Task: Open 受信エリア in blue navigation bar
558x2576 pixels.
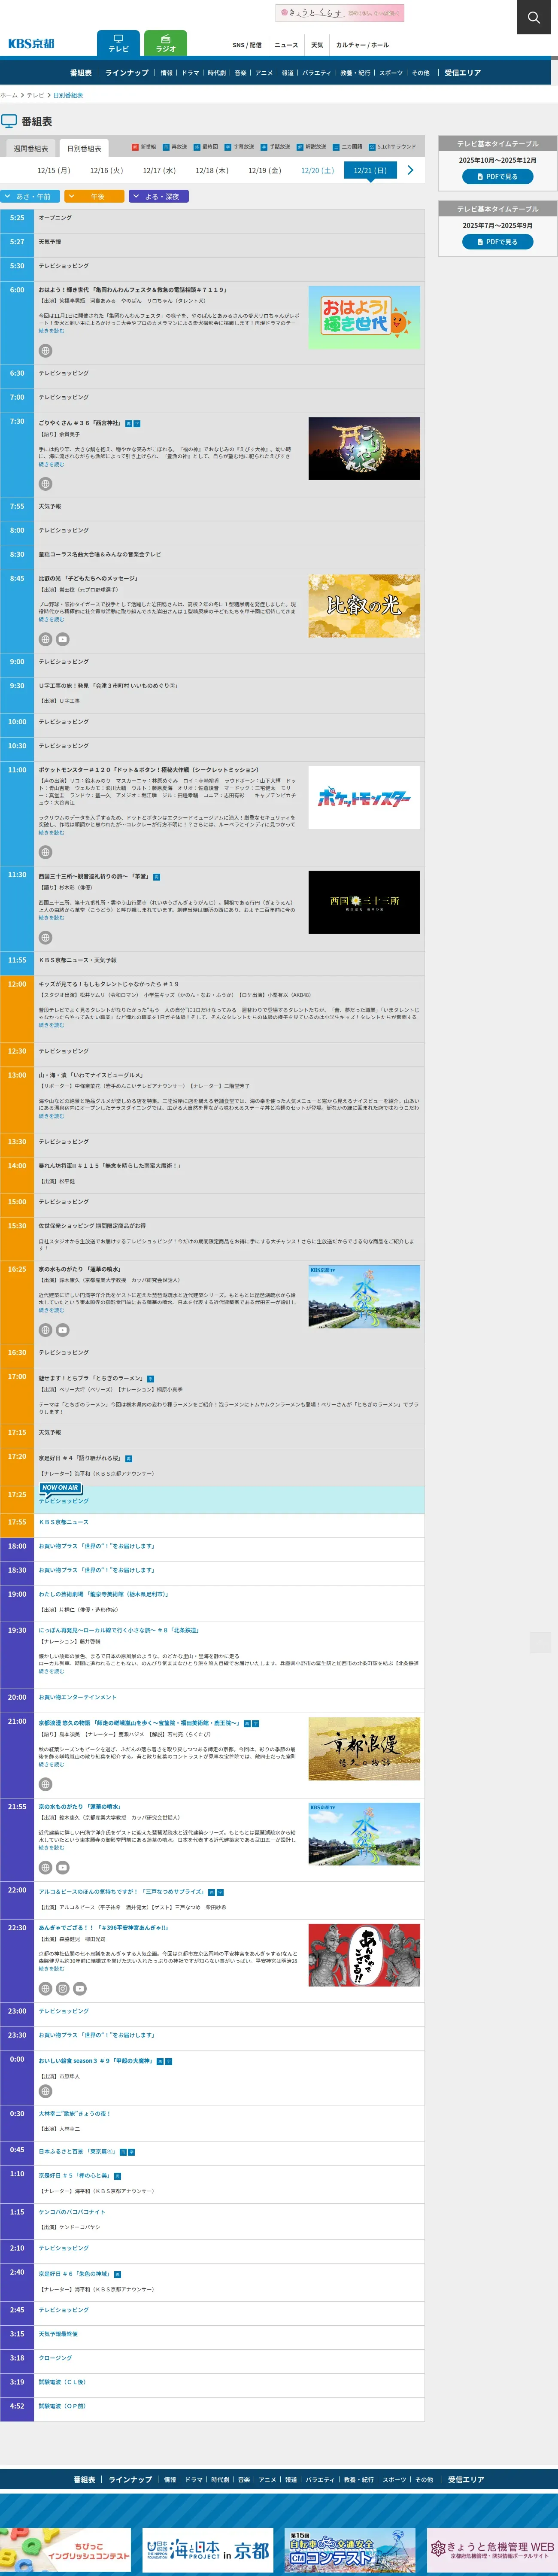Action: click(463, 73)
